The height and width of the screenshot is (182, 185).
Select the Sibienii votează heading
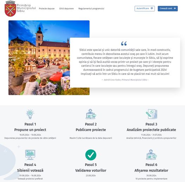click(30, 170)
